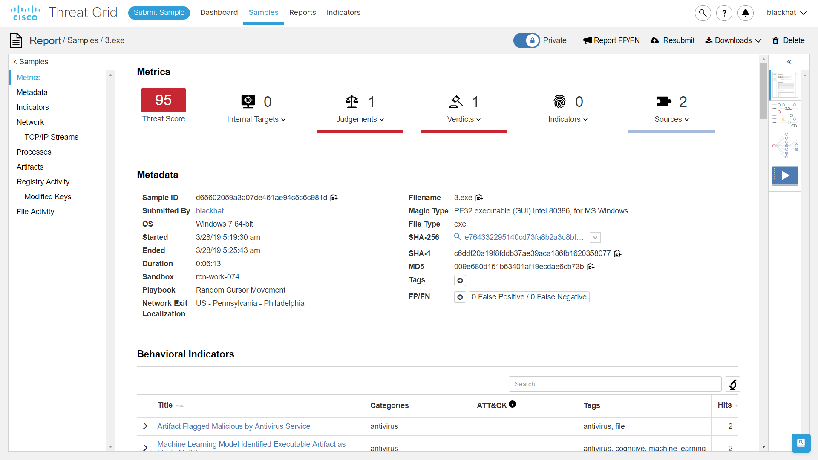Expand the Judgements dropdown
This screenshot has width=818, height=460.
click(360, 120)
